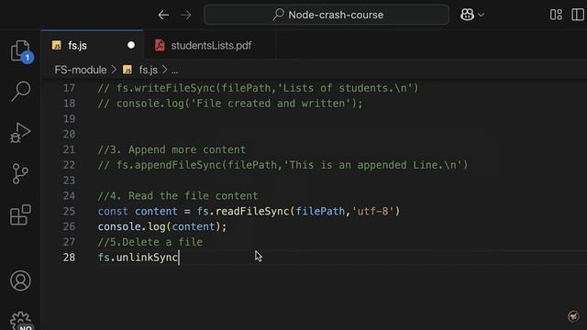Click fs.unlinkSync on line 28
Screen dimensions: 587x330
pos(138,258)
